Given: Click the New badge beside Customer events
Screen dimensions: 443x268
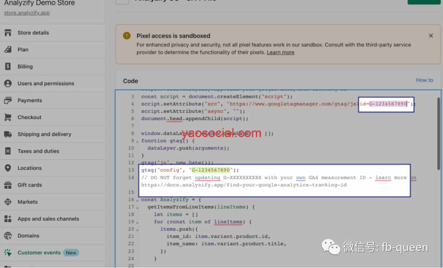Looking at the screenshot, I should point(71,253).
